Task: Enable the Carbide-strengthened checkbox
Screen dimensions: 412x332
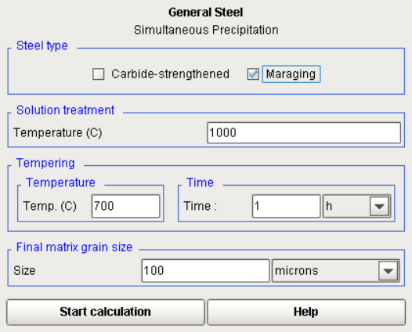Action: [98, 74]
